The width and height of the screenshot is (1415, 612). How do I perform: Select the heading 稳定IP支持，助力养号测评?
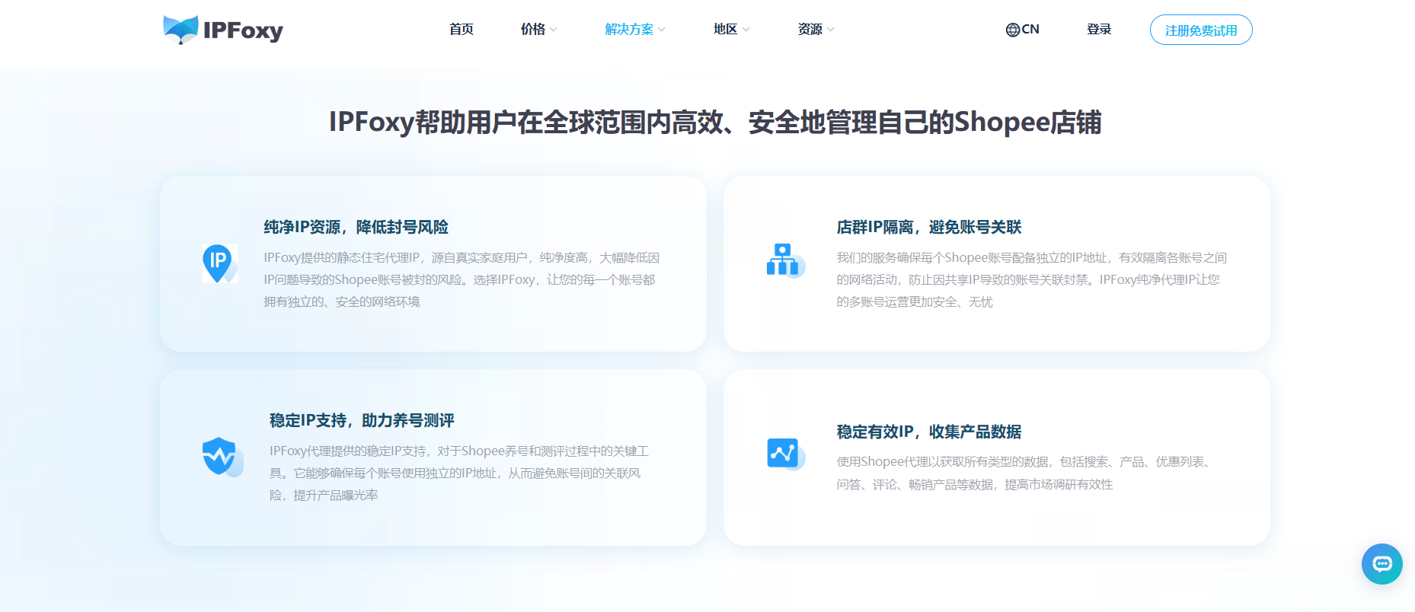pos(362,420)
